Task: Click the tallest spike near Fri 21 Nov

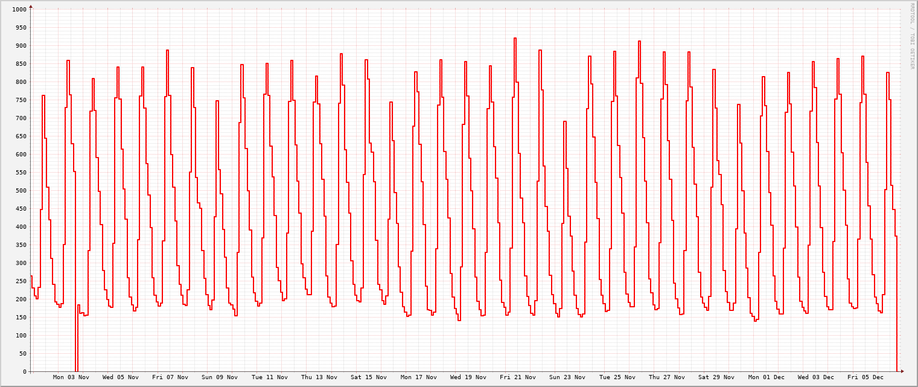Action: (x=515, y=39)
